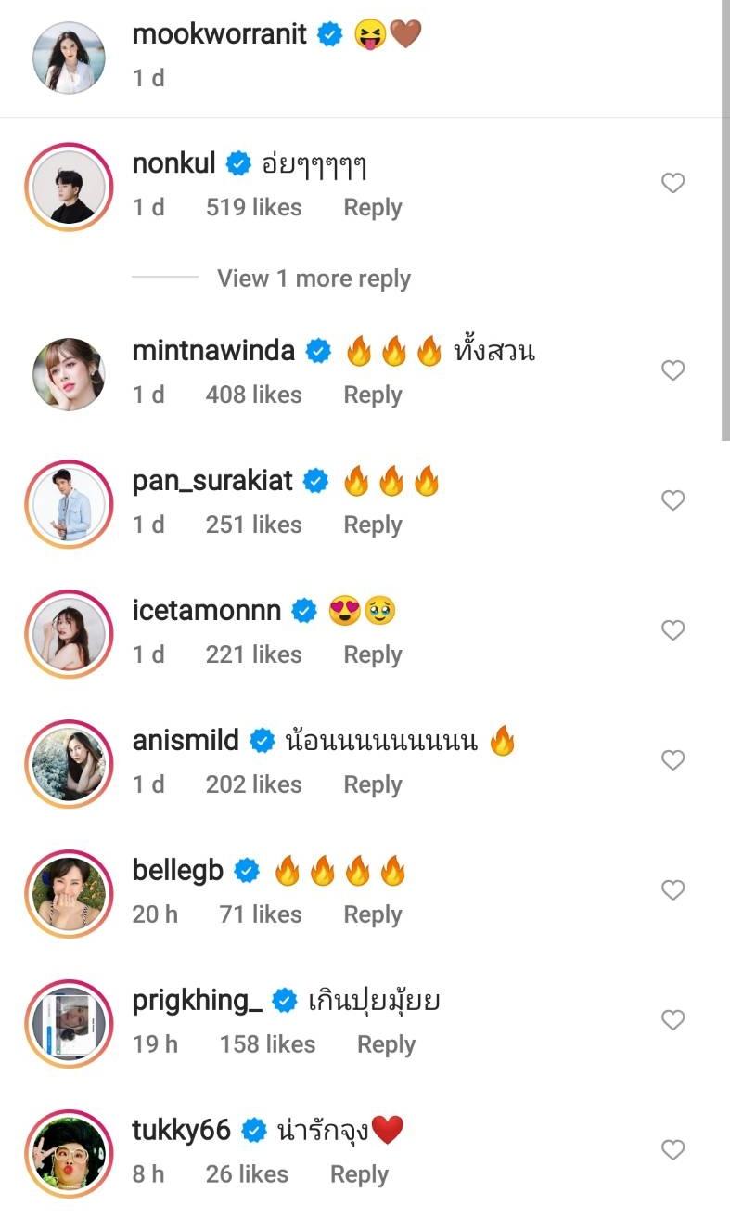
Task: Tap the heart beside anismild's comment
Action: coord(672,760)
